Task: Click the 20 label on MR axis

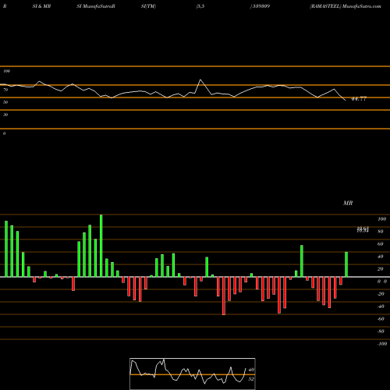Action: coord(381,269)
